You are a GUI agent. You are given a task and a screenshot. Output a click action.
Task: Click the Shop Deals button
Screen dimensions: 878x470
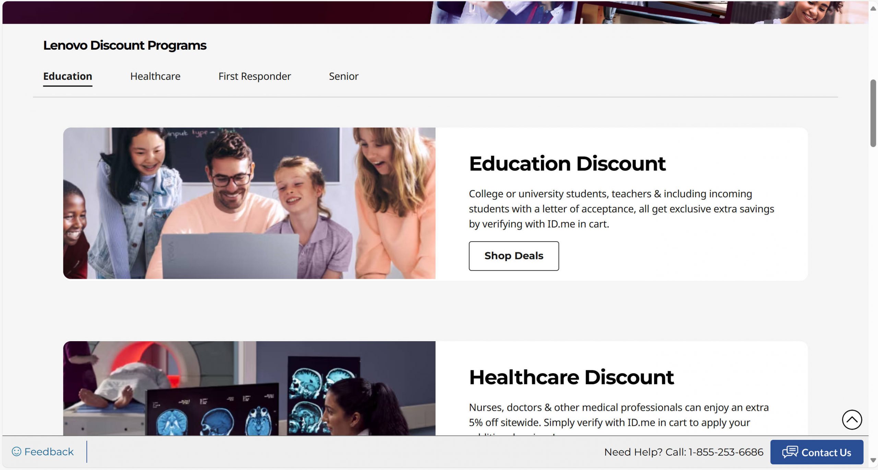point(514,256)
